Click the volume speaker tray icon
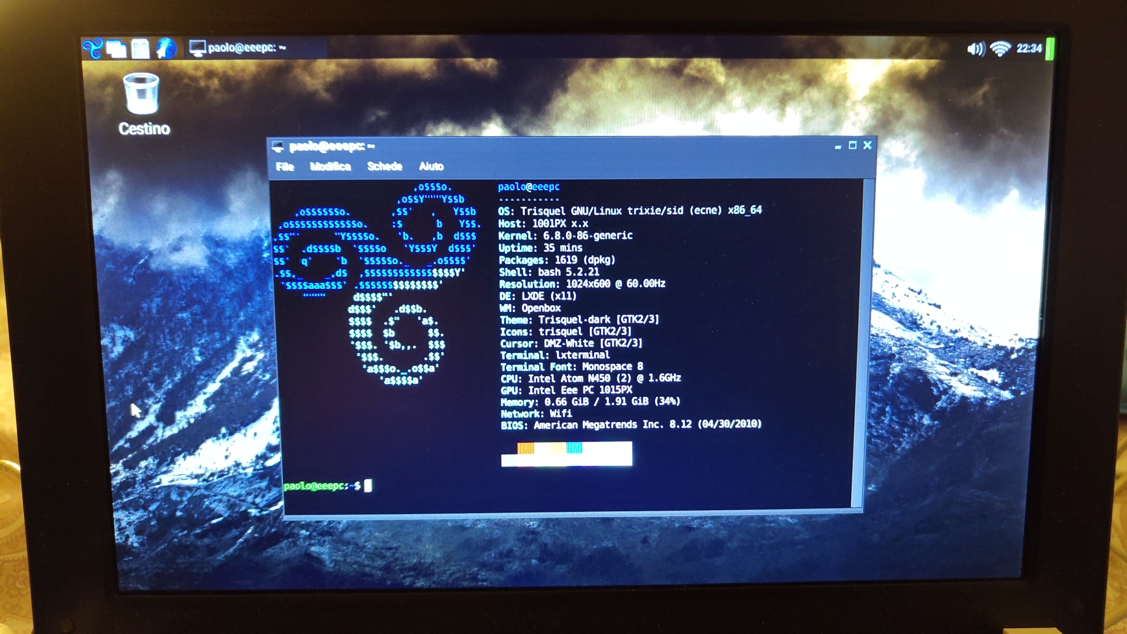The height and width of the screenshot is (634, 1127). click(x=975, y=49)
